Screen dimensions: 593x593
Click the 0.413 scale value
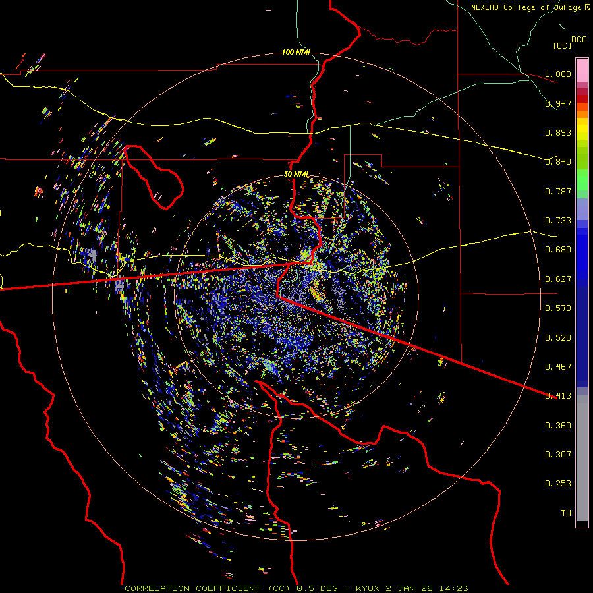[558, 396]
